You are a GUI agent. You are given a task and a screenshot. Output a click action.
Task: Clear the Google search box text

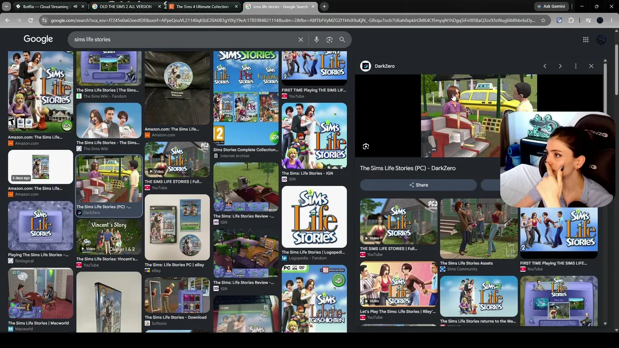tap(300, 40)
